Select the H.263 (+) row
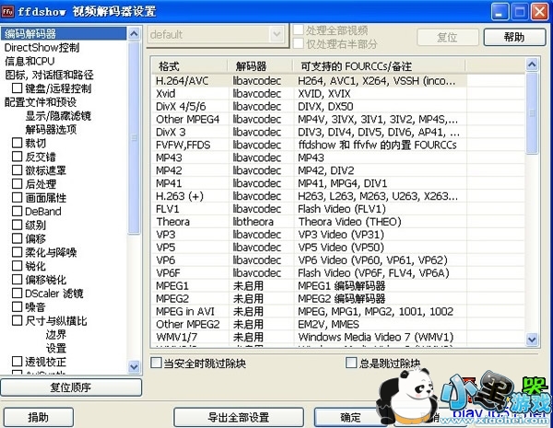 [310, 196]
